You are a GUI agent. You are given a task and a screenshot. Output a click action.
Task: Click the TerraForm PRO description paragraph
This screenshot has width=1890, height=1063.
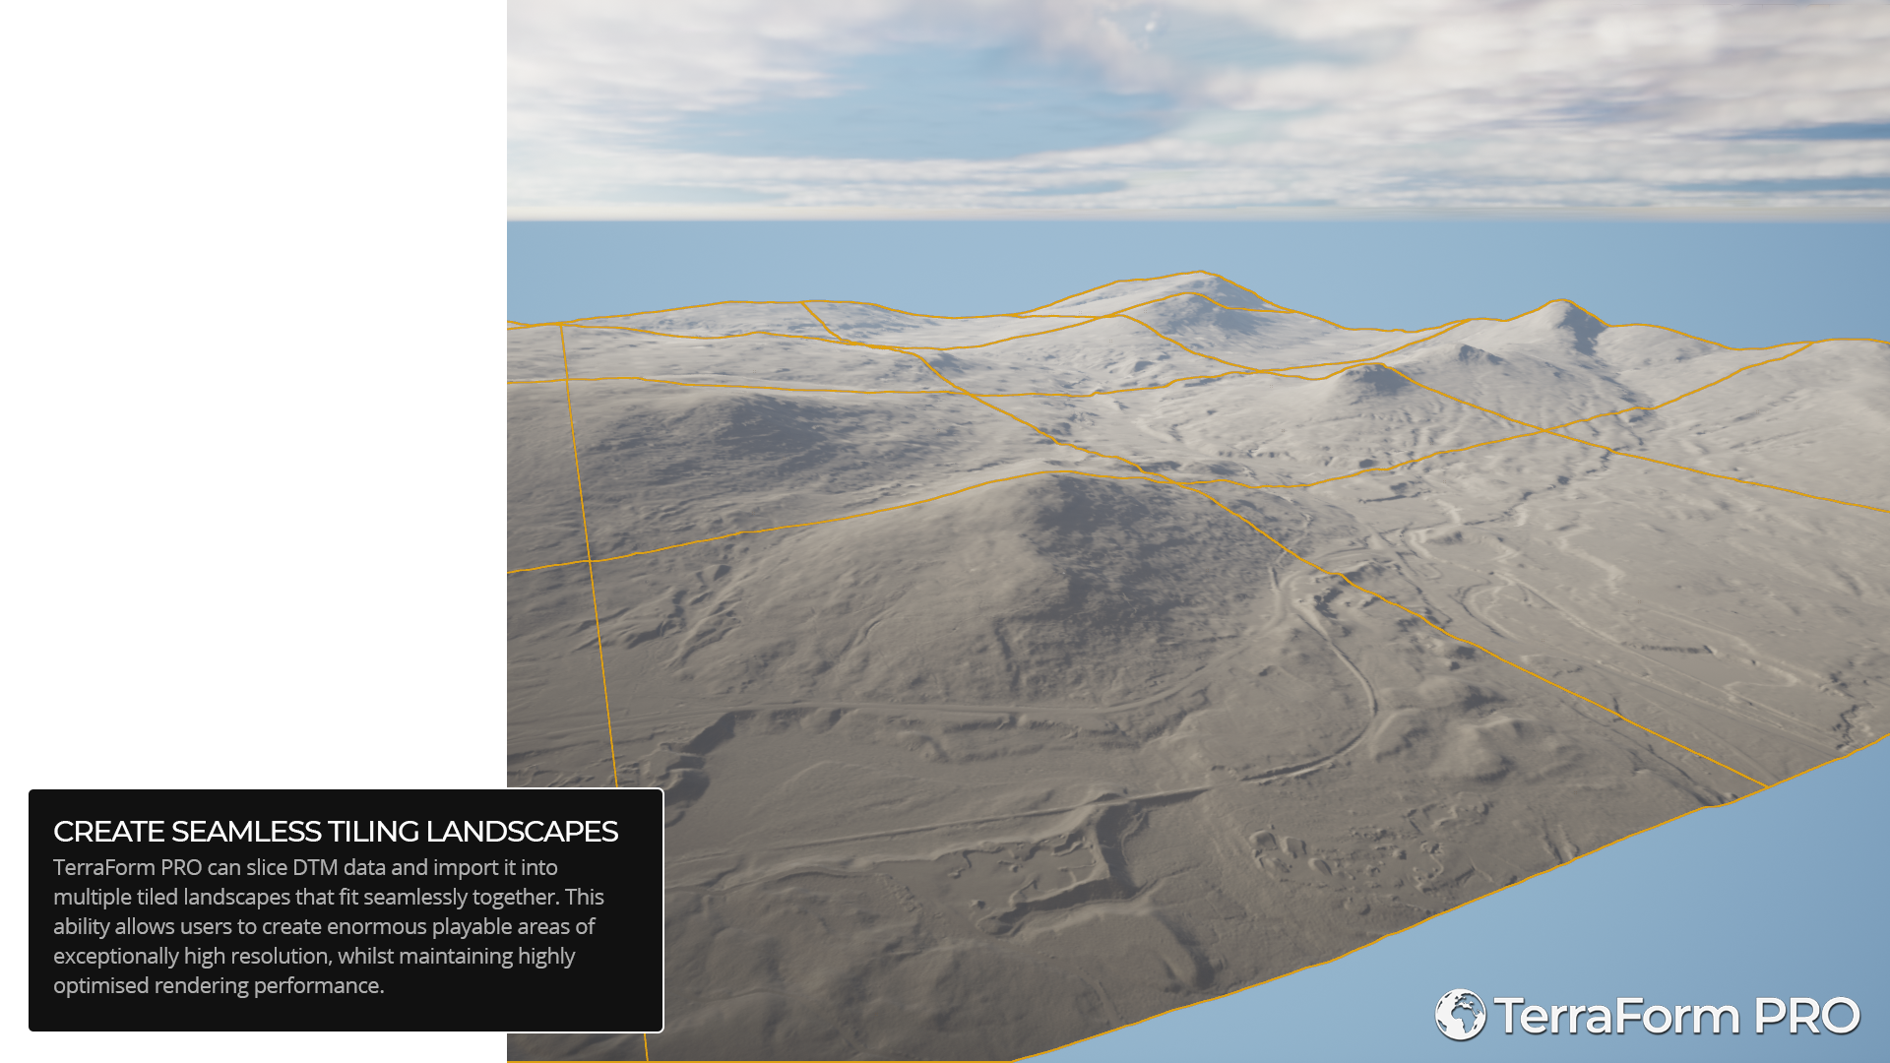329,926
